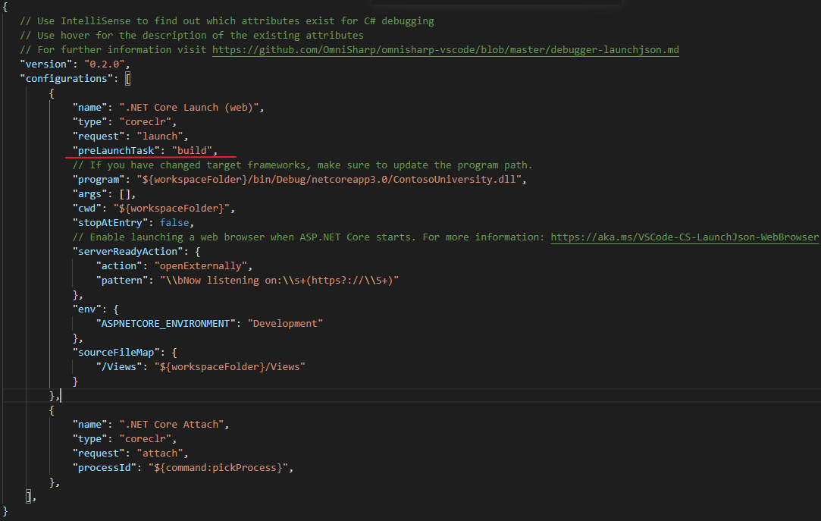Select the "attach" request value
Screen dimensions: 821x521
click(158, 453)
